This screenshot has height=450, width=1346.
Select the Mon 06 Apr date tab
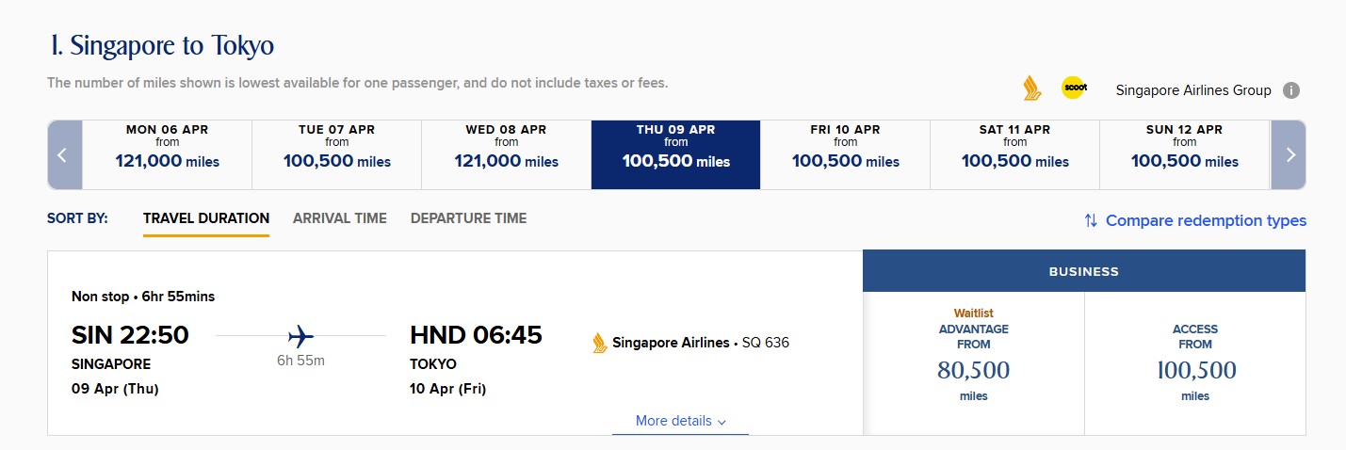pyautogui.click(x=168, y=154)
